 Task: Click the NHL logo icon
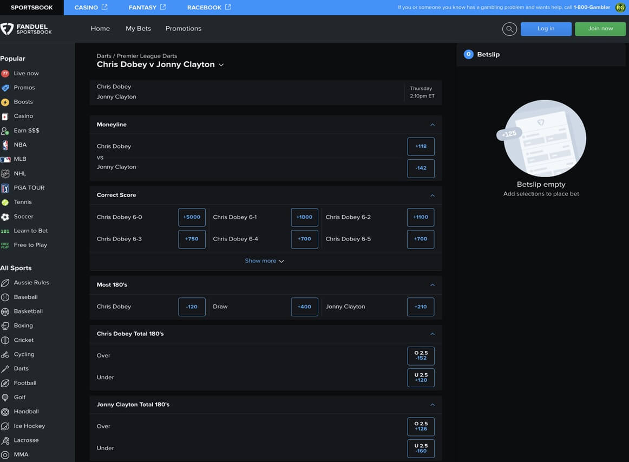pos(5,174)
